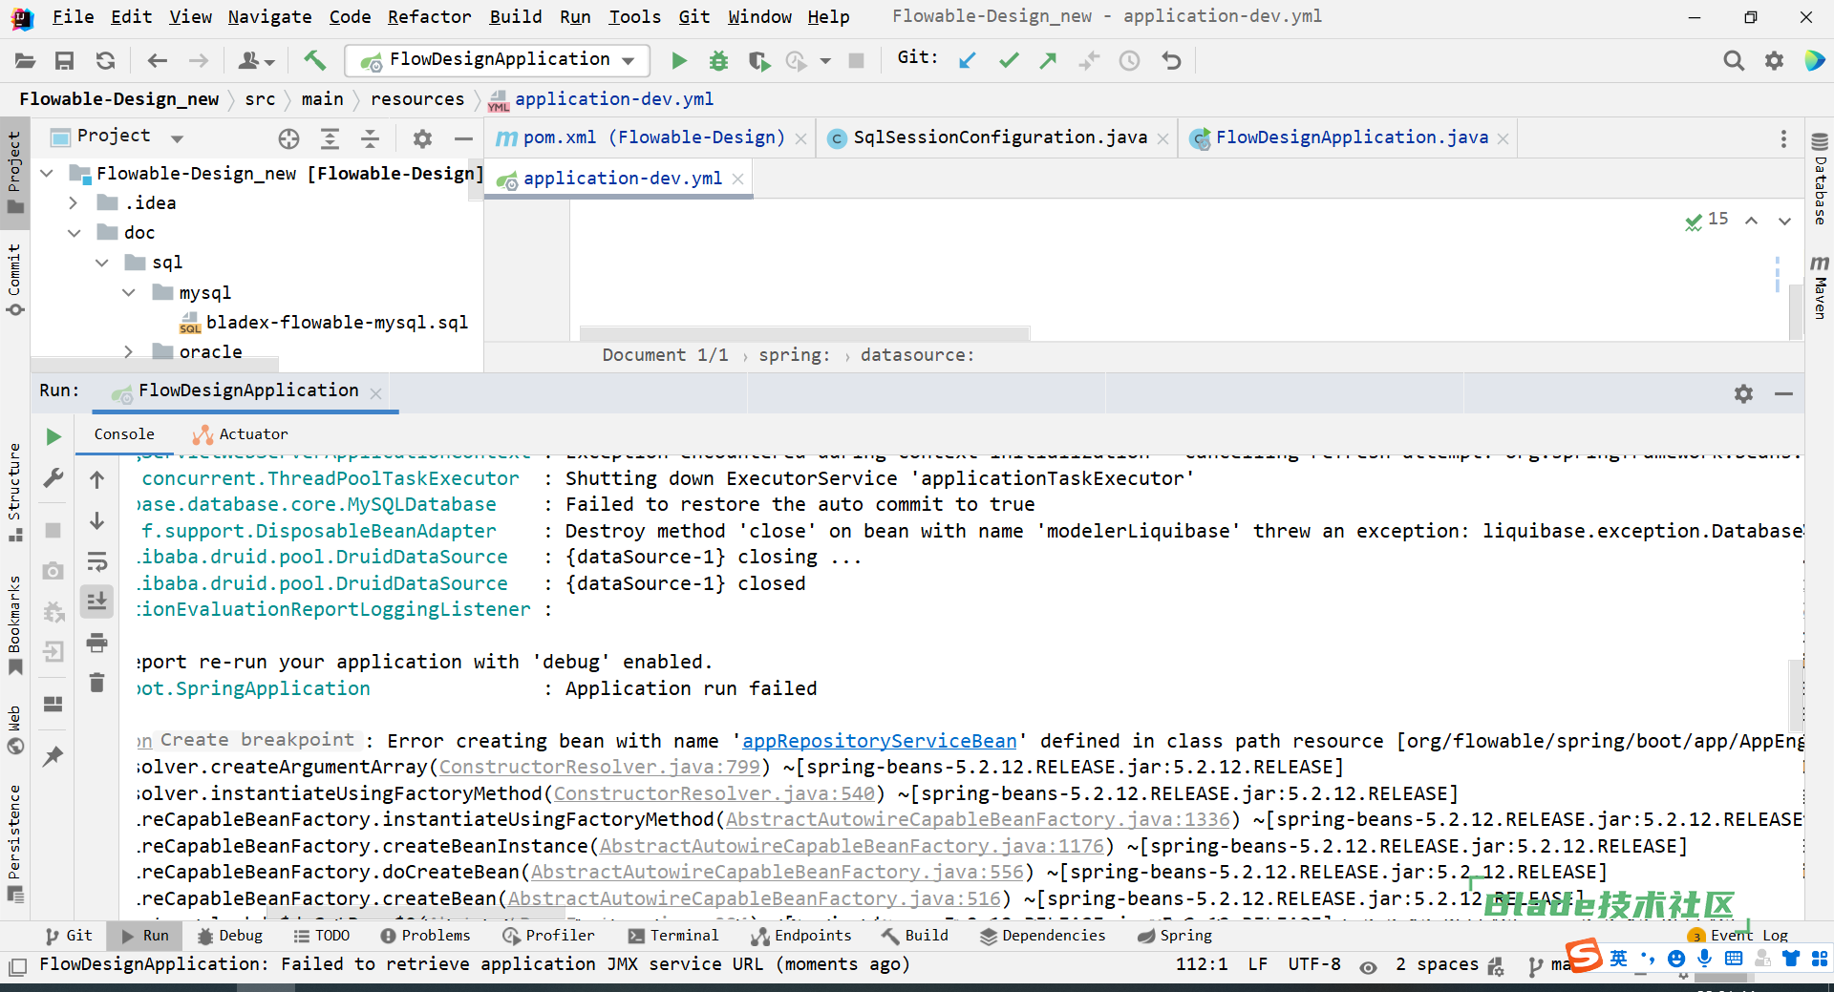
Task: Click editor horizontal scrollbar
Action: (804, 333)
